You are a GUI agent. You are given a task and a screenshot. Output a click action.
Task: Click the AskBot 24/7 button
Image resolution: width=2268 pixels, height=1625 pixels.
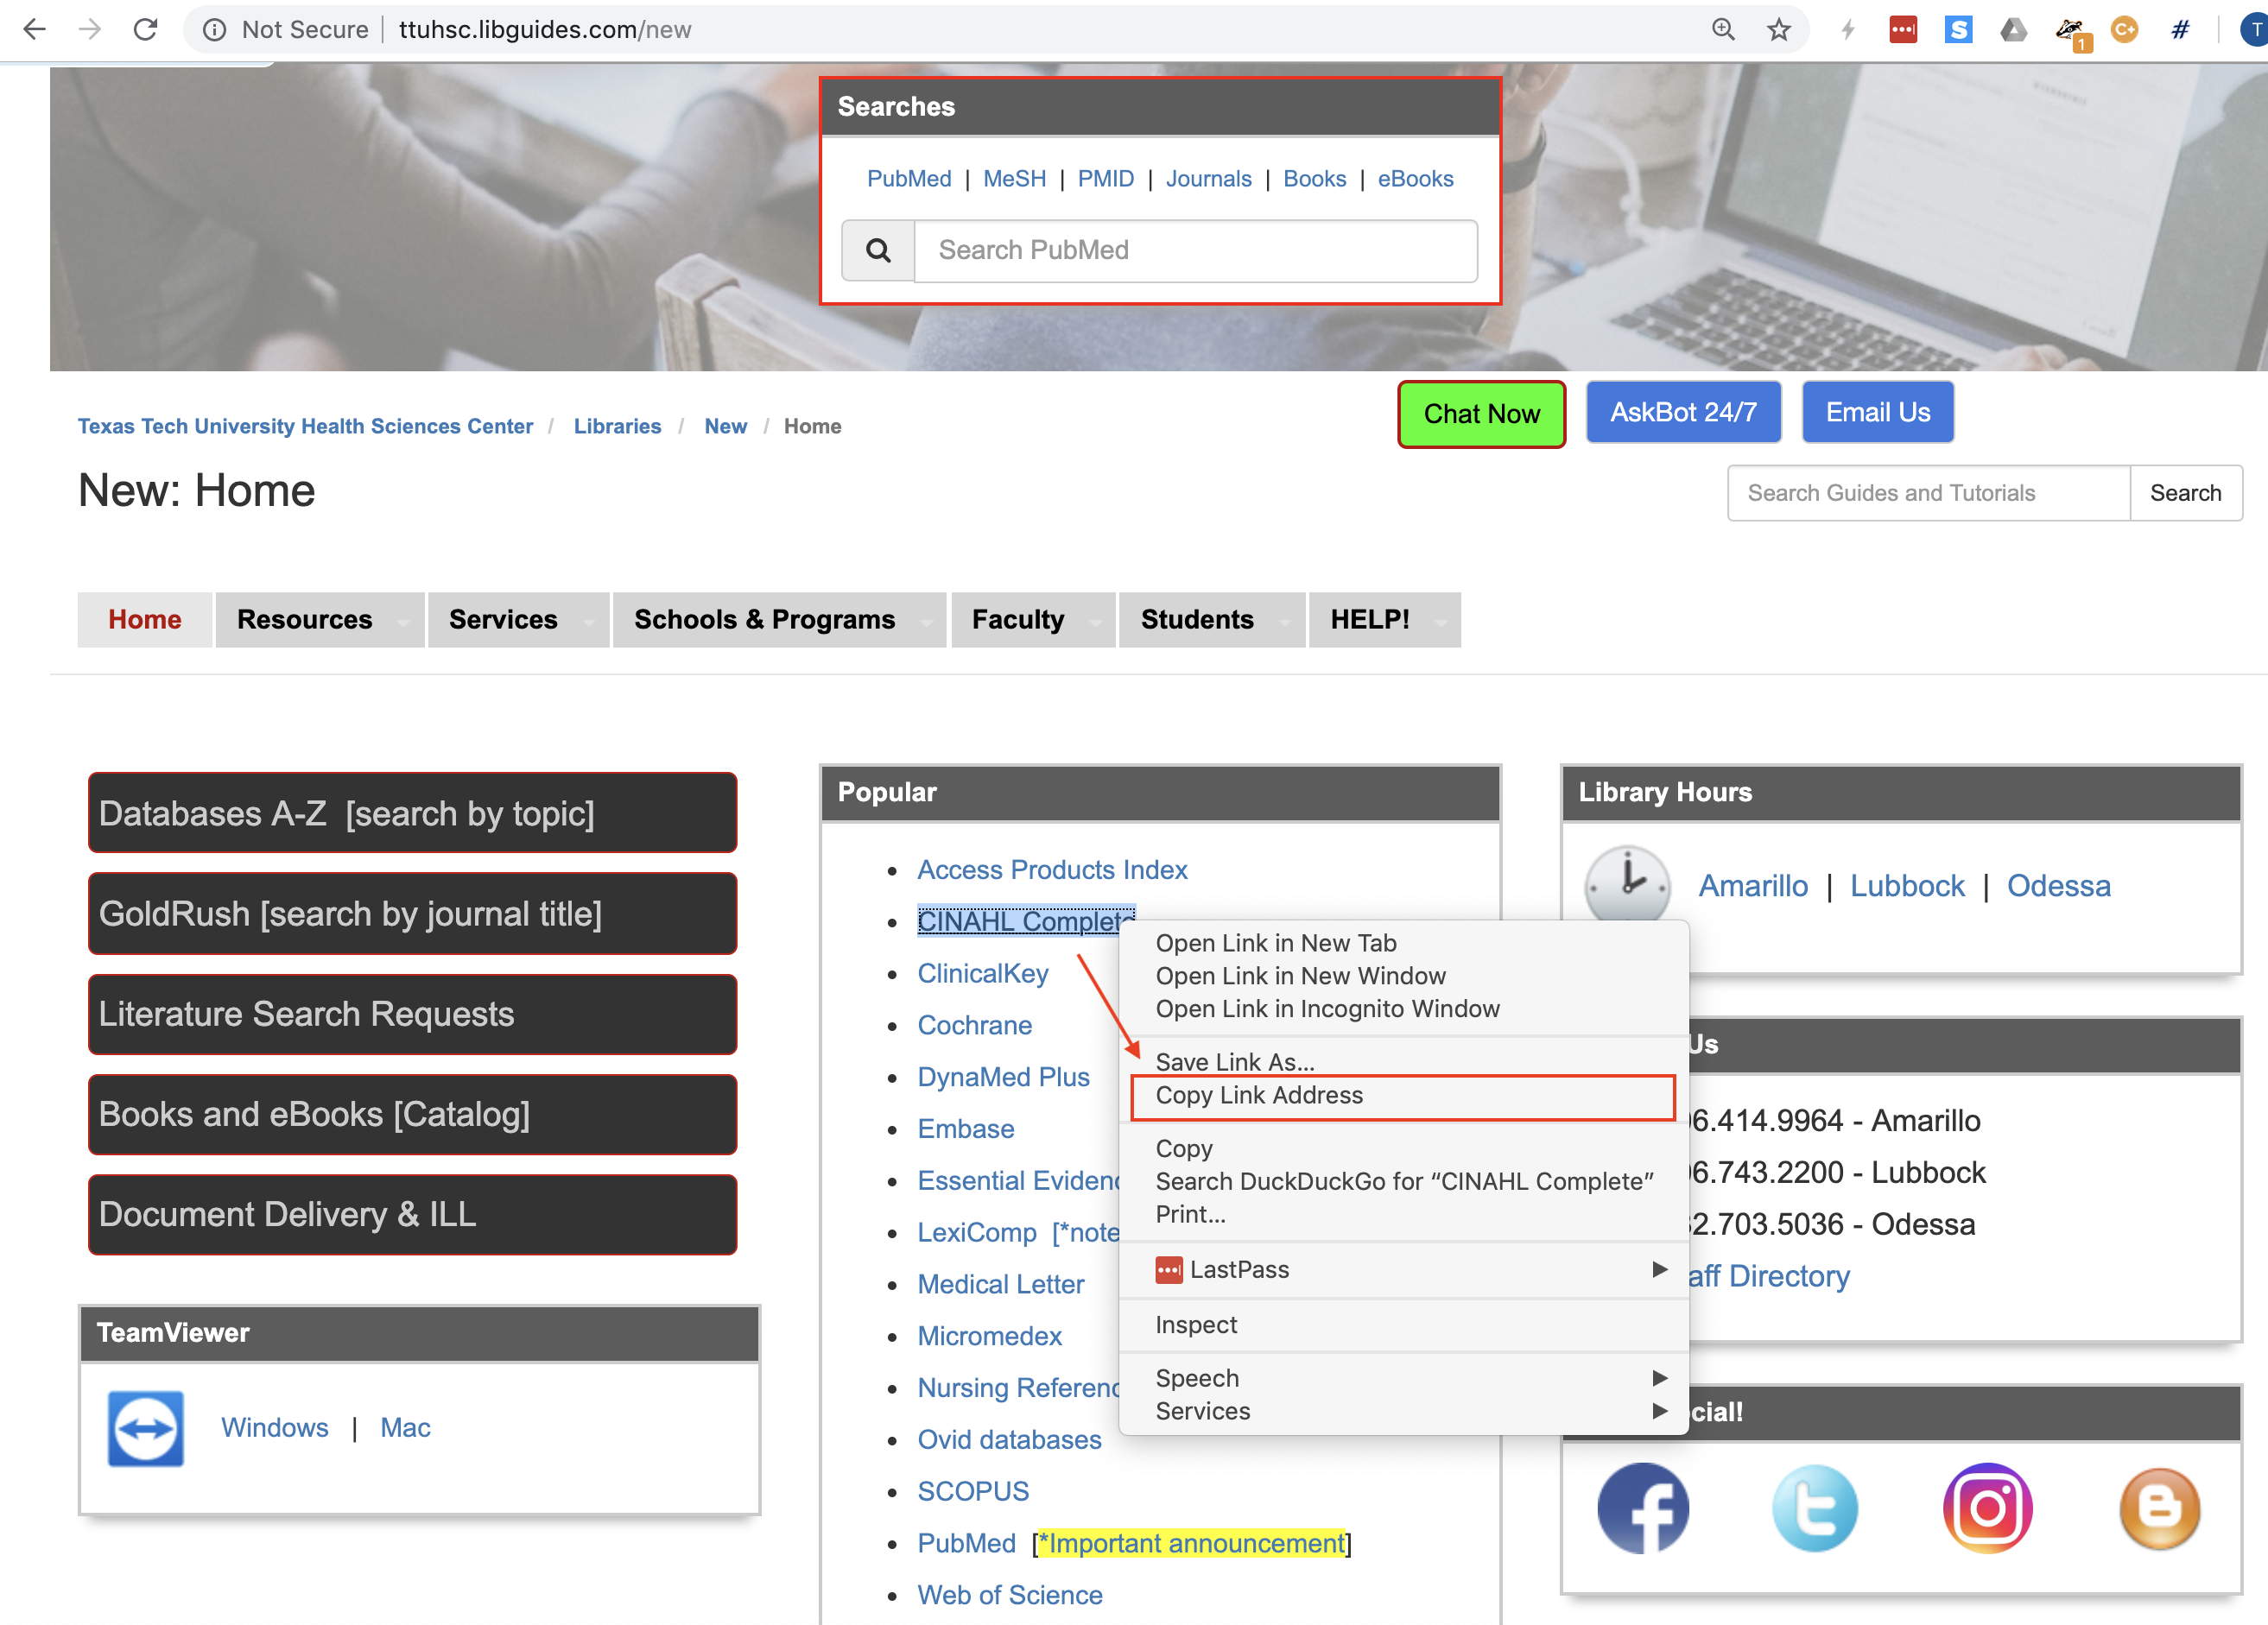[1683, 412]
